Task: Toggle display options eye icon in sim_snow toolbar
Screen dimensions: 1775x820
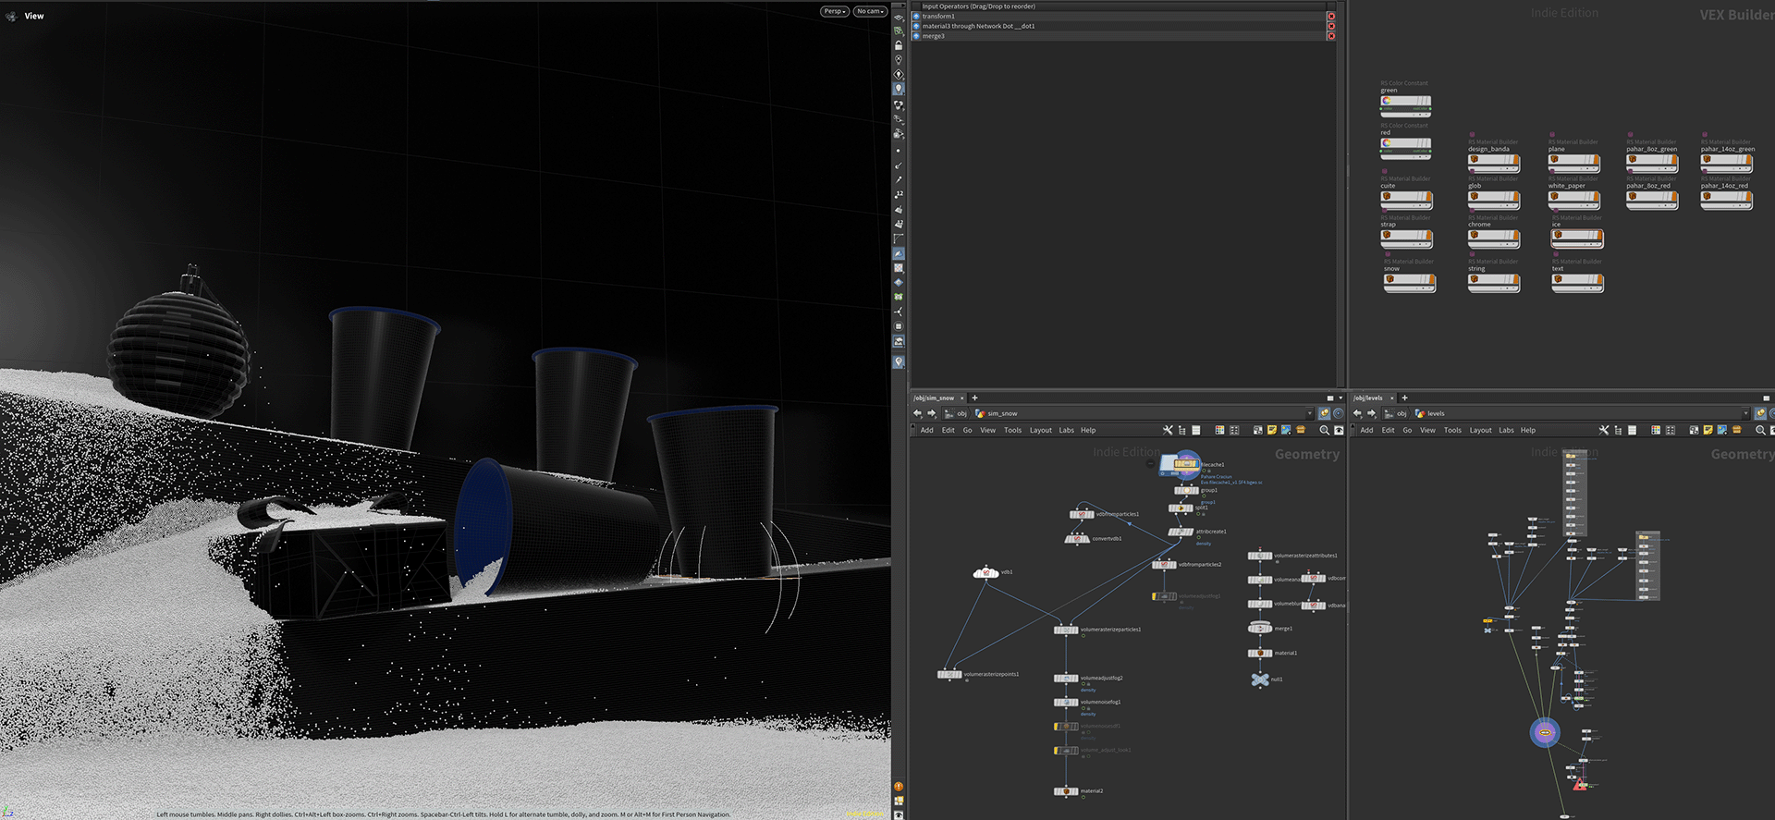Action: tap(1339, 430)
